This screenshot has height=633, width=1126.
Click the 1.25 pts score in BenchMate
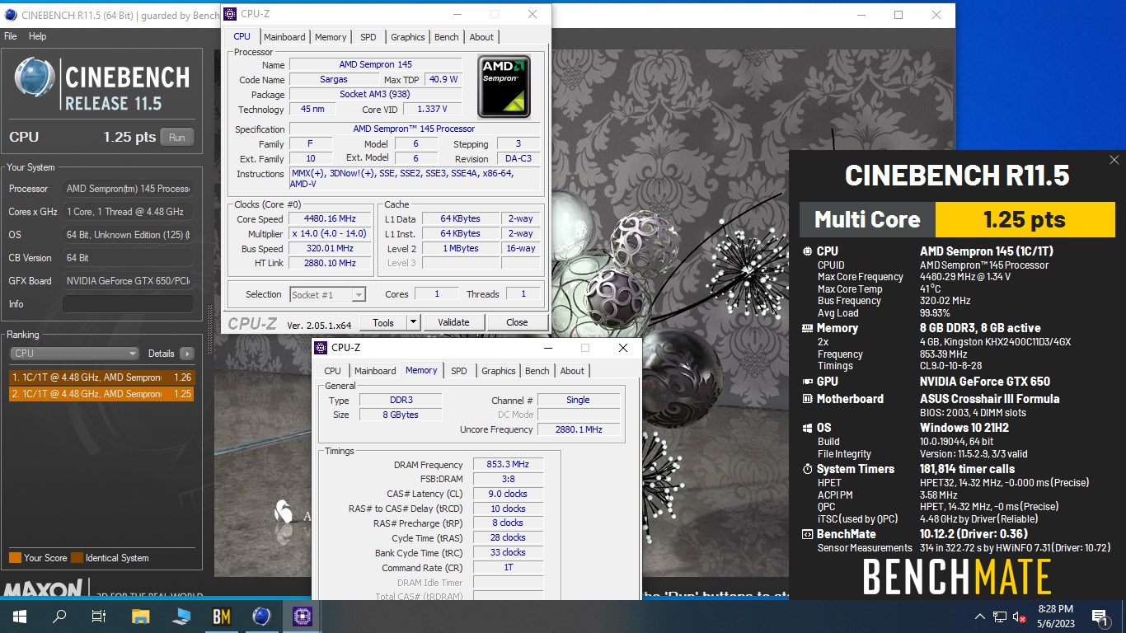pos(1025,220)
